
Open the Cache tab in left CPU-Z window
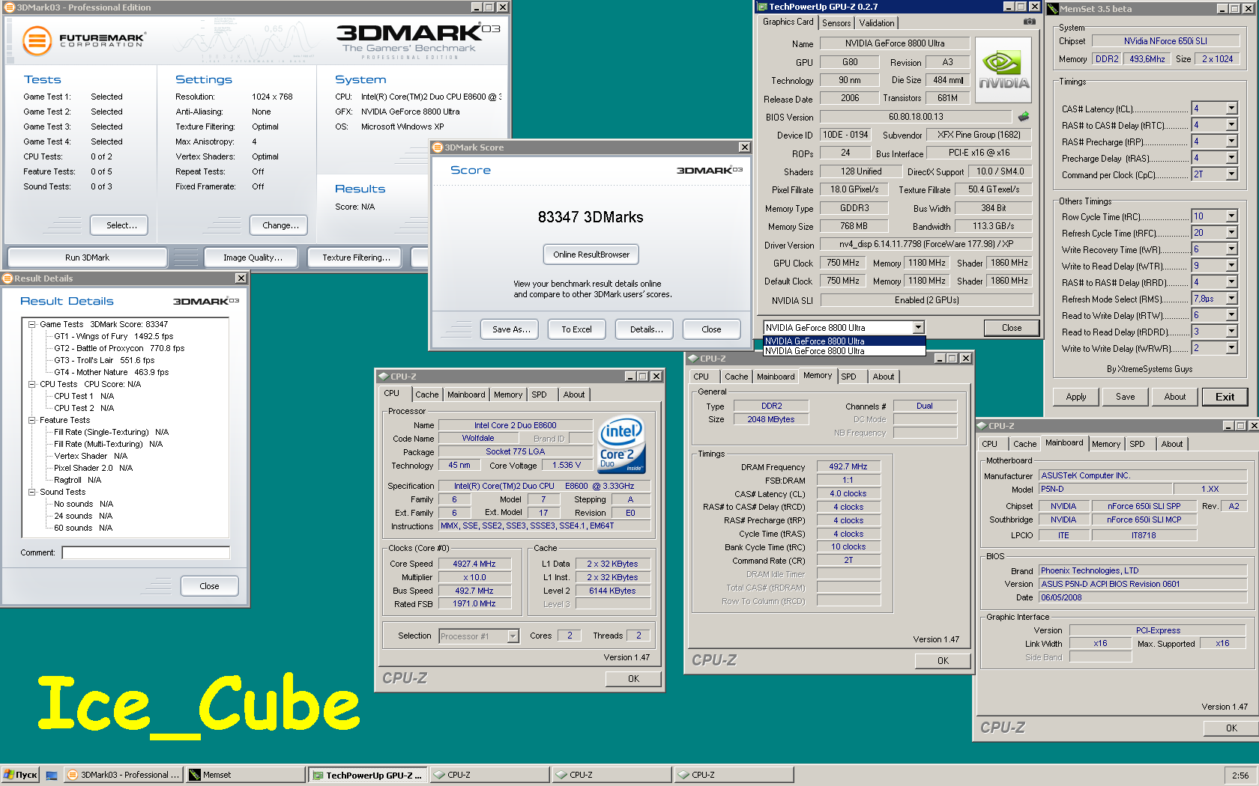point(427,394)
